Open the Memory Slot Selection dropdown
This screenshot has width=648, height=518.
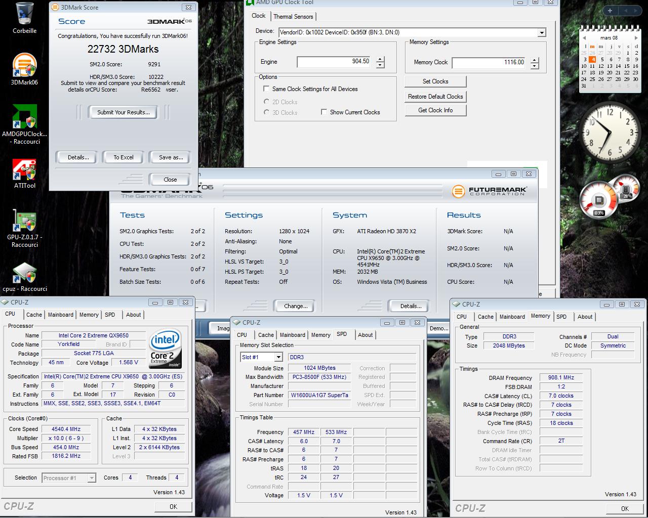[278, 357]
